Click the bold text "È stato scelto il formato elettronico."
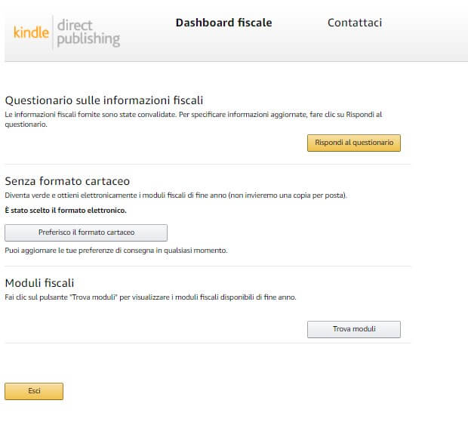 66,211
